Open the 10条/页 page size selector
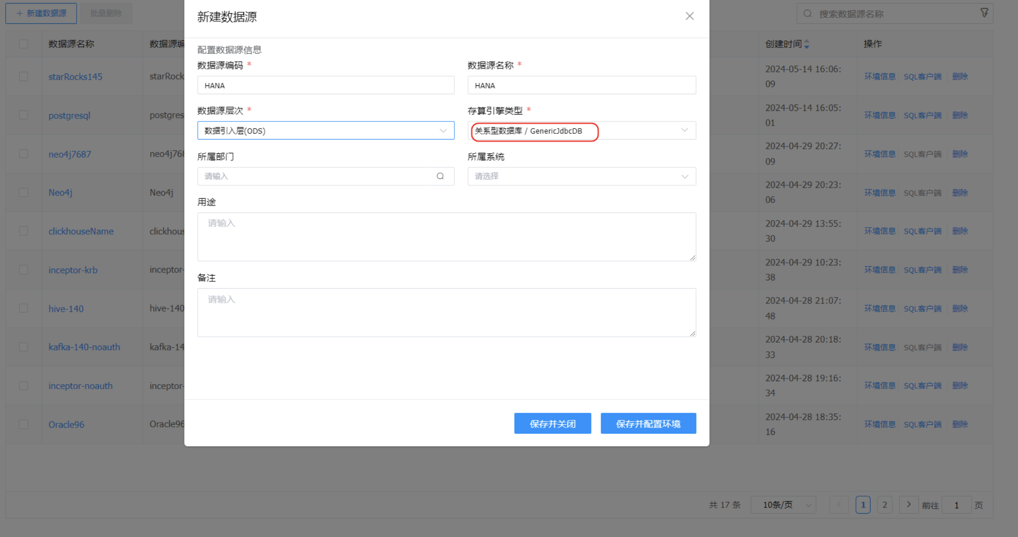1018x537 pixels. (783, 505)
